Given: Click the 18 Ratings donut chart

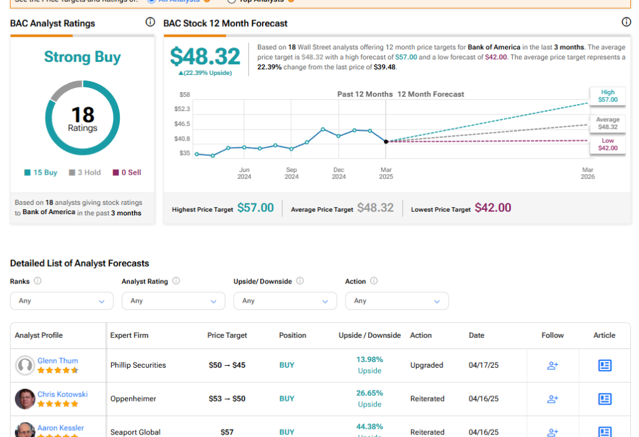Looking at the screenshot, I should click(82, 118).
